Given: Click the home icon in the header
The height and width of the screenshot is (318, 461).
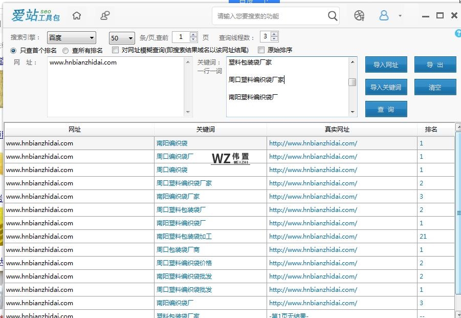Looking at the screenshot, I should [77, 15].
